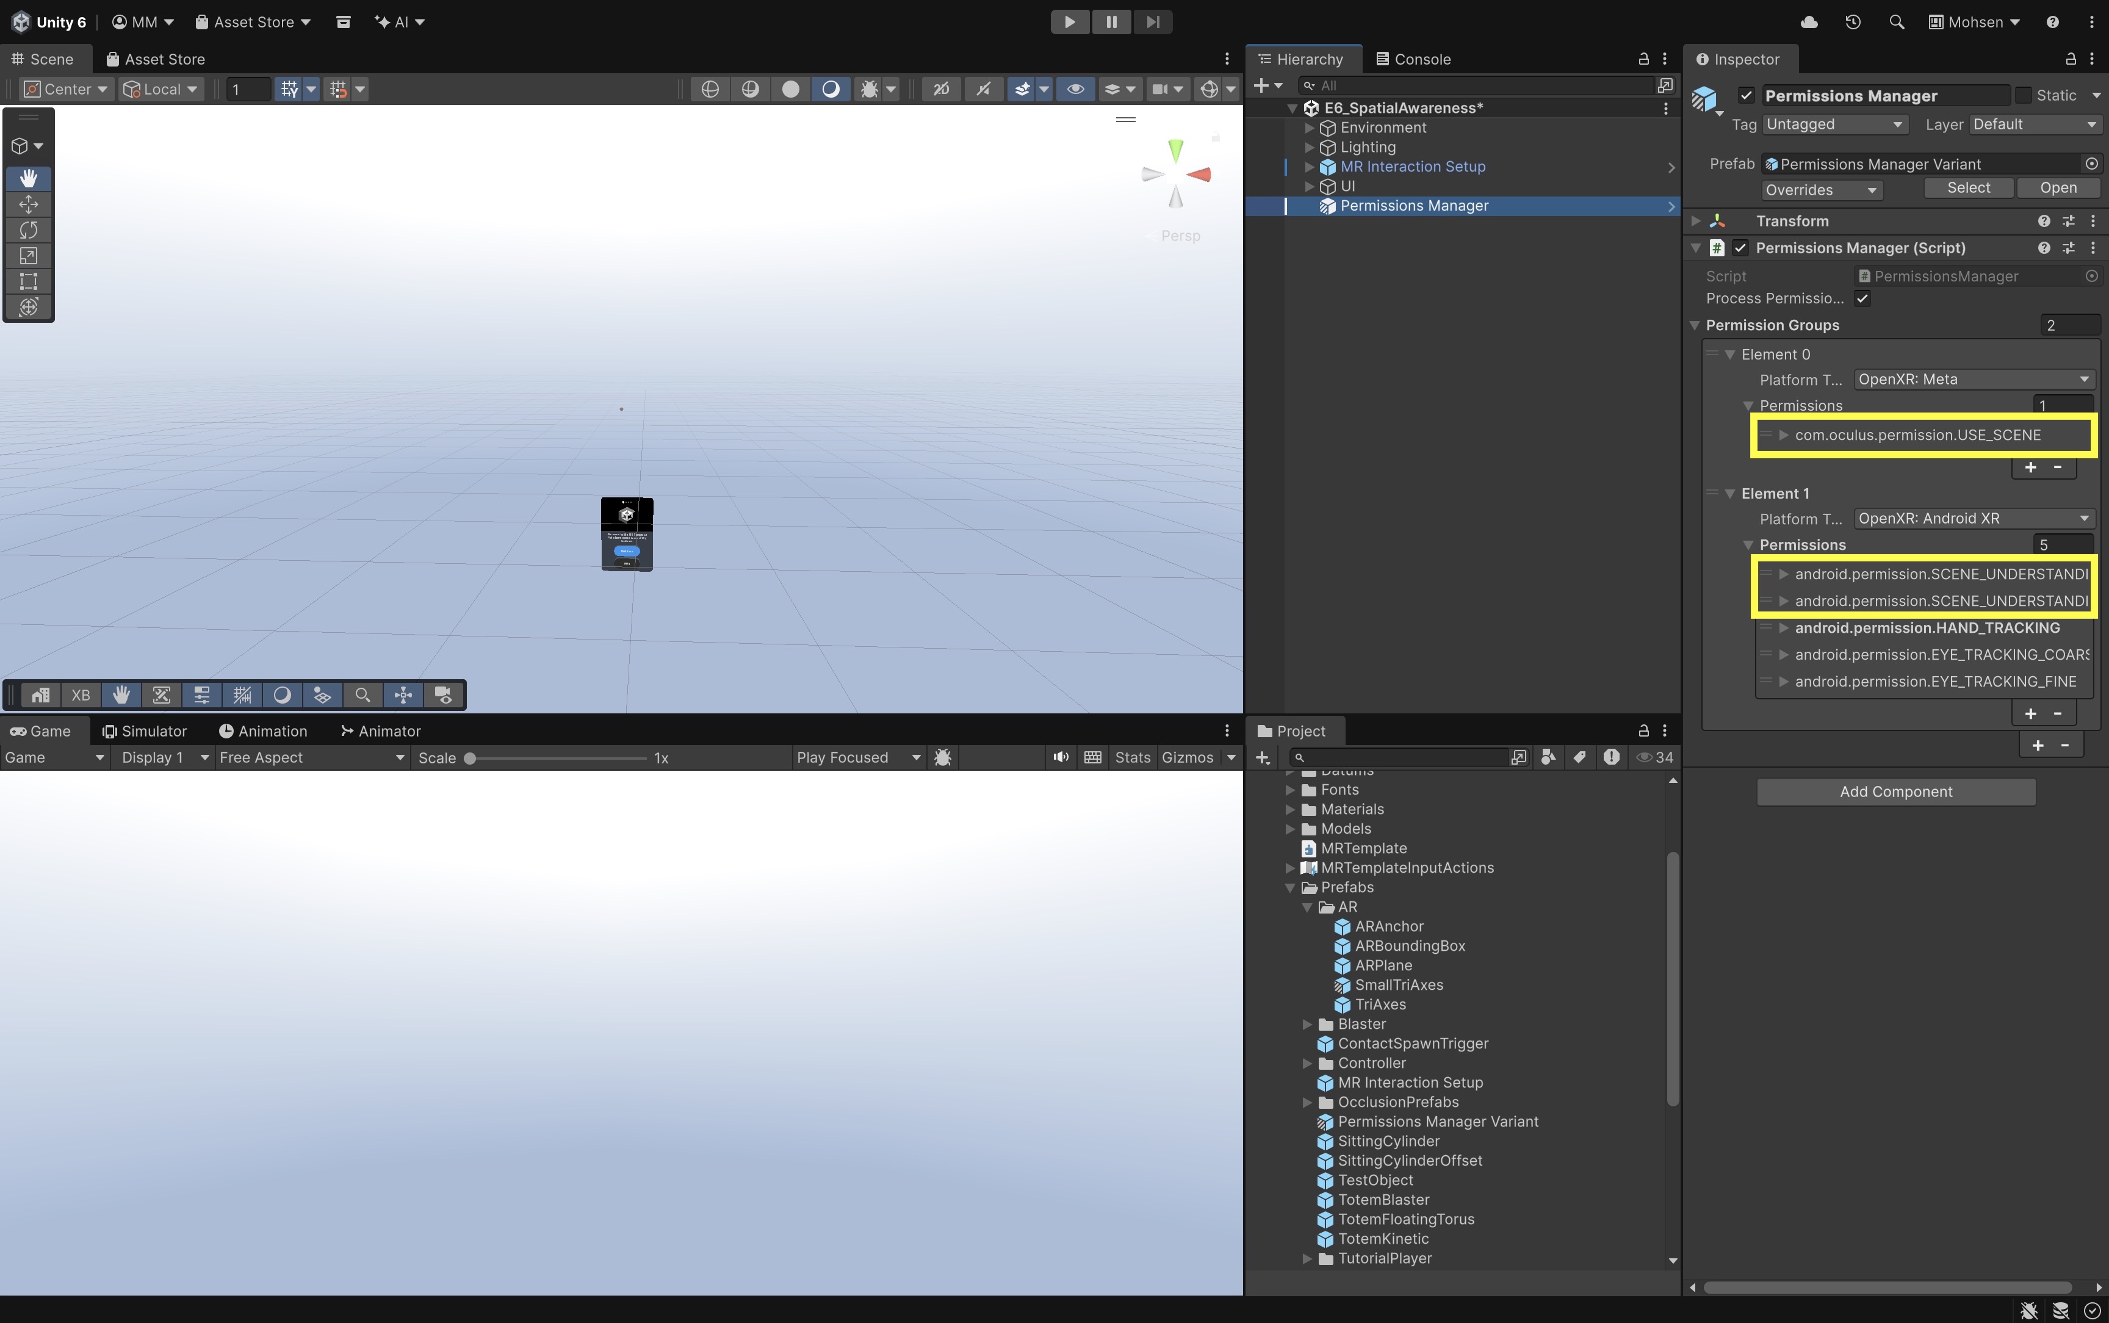Image resolution: width=2109 pixels, height=1323 pixels.
Task: Open the Platform Type OpenXR: Meta dropdown
Action: 1974,379
